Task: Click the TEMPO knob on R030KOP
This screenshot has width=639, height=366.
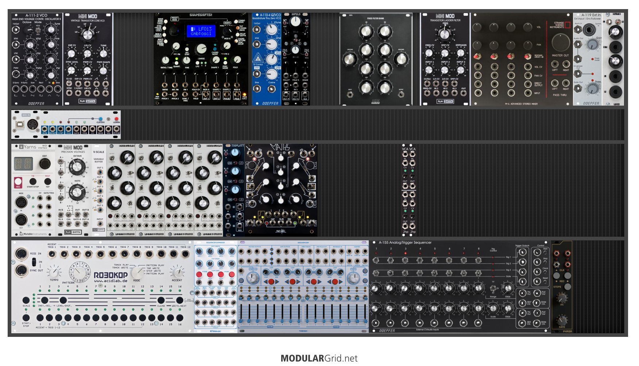Action: coord(54,272)
